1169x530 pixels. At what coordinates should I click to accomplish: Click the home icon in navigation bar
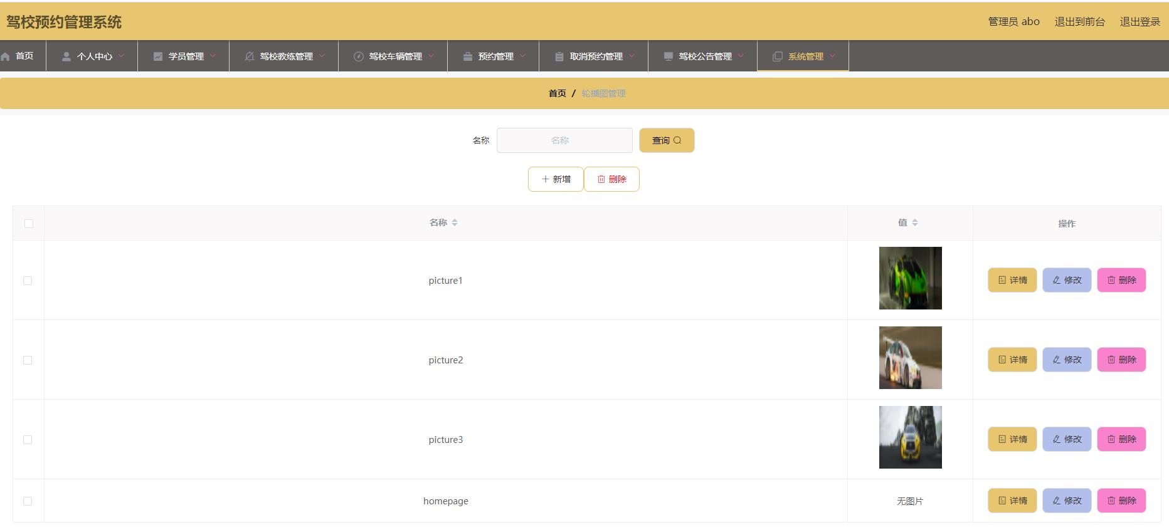point(6,56)
